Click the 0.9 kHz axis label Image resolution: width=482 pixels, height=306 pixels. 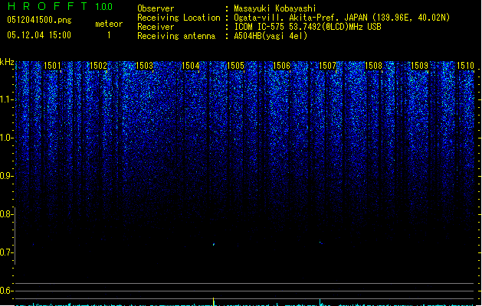(x=6, y=176)
